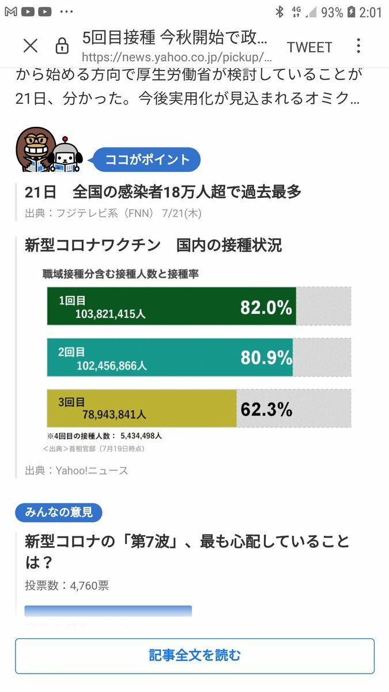Tap the first YouTube notification icon
Viewport: 389px width, 692px height.
click(x=28, y=12)
